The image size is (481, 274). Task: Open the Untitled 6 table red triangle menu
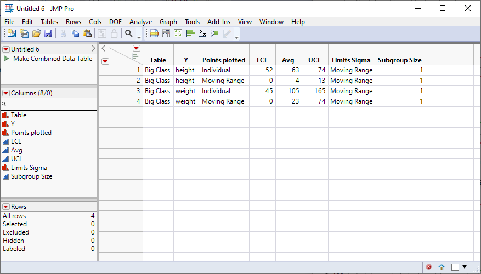(x=6, y=49)
